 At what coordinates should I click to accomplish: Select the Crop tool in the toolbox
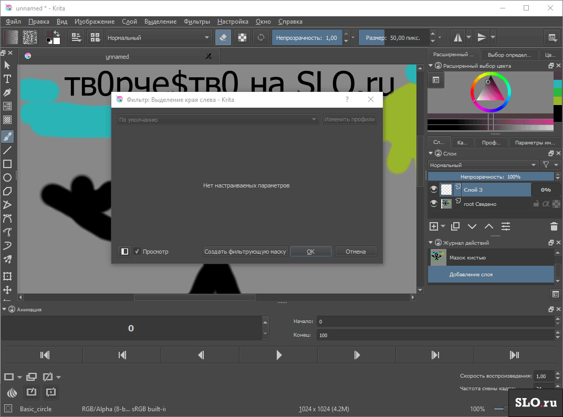(7, 276)
